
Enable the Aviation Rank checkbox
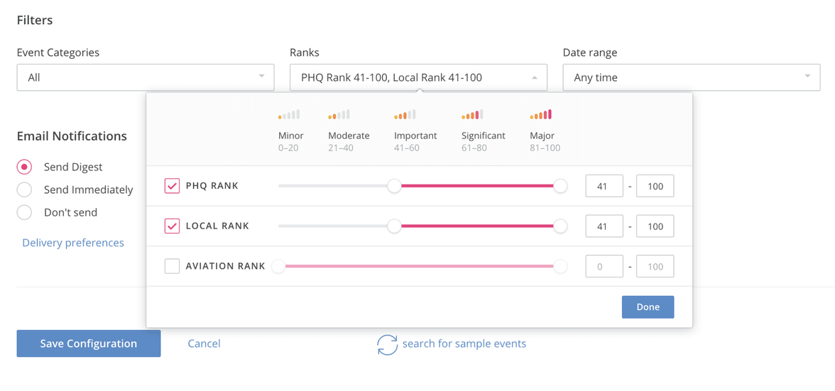(172, 266)
